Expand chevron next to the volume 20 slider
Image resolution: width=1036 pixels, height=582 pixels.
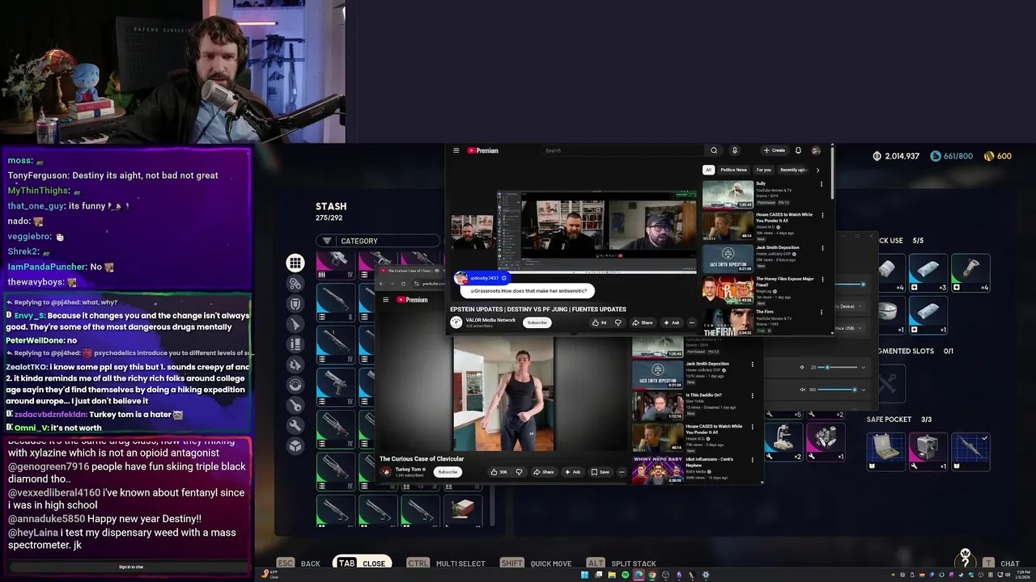pos(863,367)
